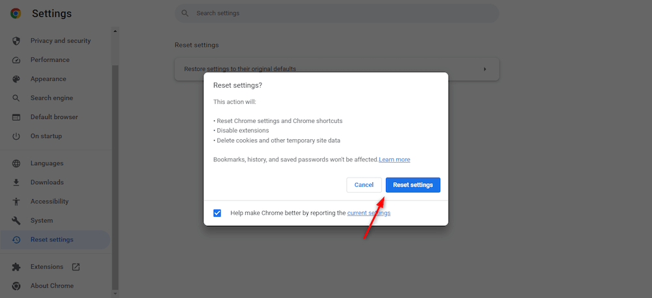Click the sidebar scroll down arrow

115,293
